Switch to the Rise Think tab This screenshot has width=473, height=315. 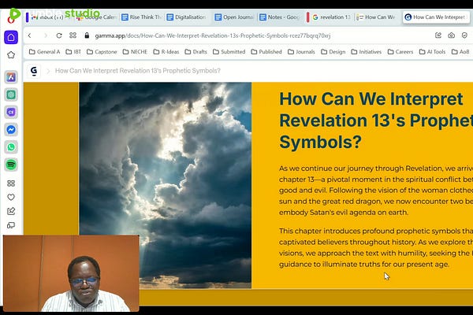pyautogui.click(x=142, y=17)
